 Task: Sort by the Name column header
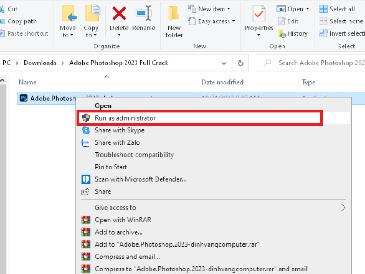coord(27,82)
